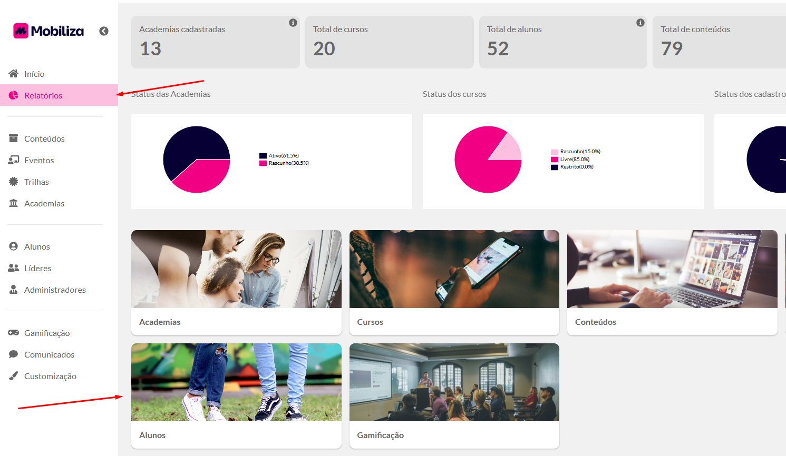Go to Líderes in the sidebar
The width and height of the screenshot is (786, 456).
click(37, 268)
